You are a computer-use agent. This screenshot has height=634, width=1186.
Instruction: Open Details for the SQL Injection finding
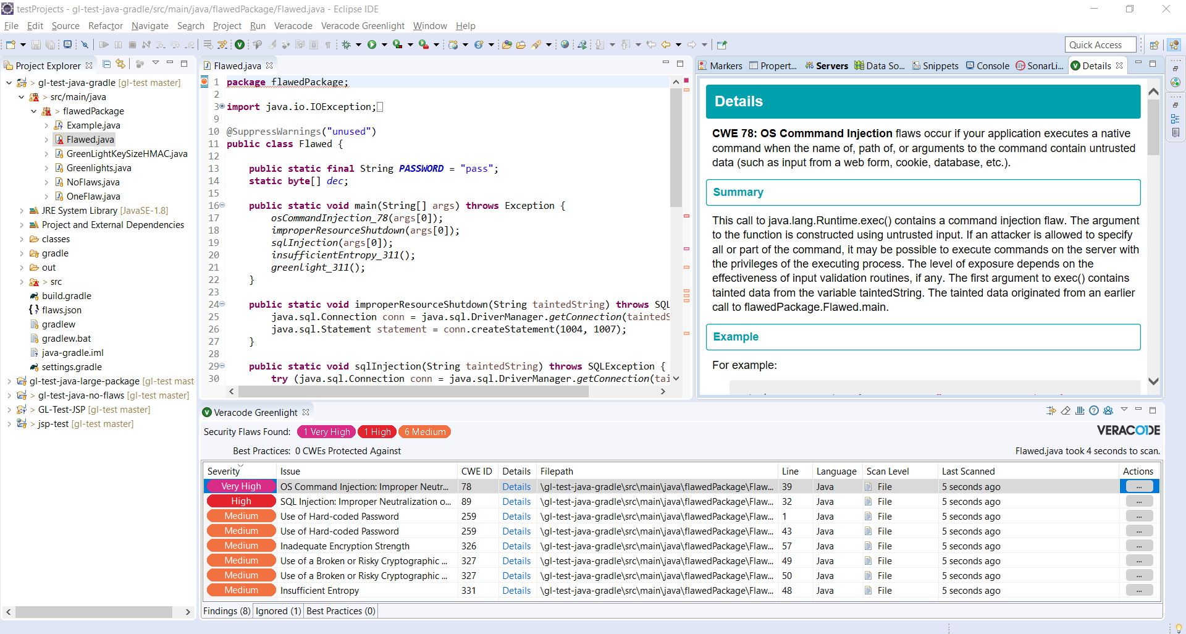point(516,501)
